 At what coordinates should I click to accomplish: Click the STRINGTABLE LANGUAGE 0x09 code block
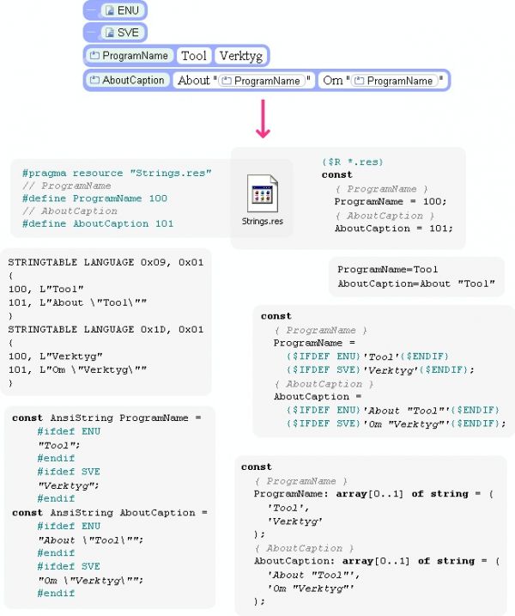coord(106,322)
